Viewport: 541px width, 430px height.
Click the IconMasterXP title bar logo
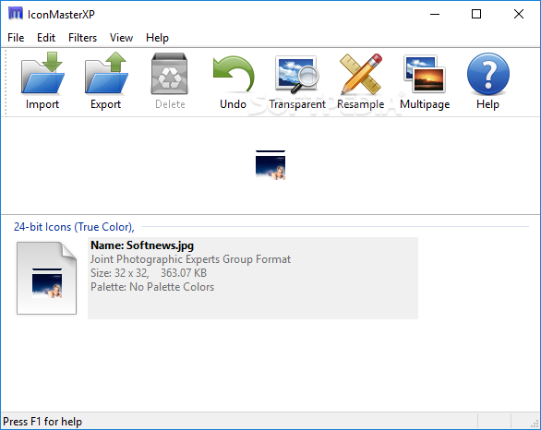coord(16,14)
